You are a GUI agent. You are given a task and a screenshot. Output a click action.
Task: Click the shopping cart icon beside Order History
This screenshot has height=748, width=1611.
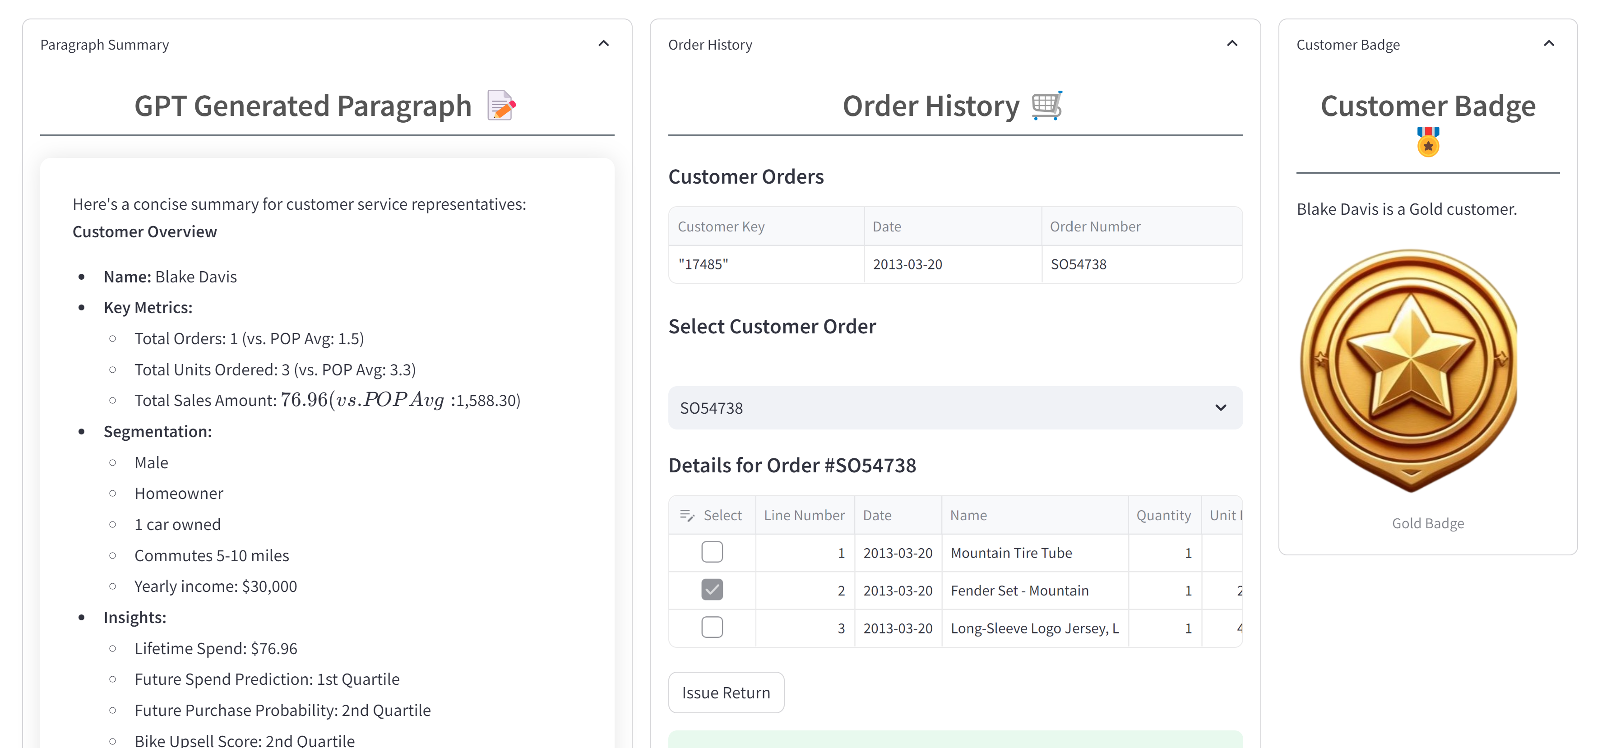click(x=1046, y=105)
